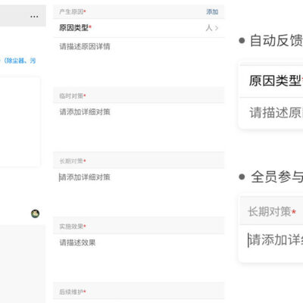Click 请添加详细对策 field under 长期对策
Image resolution: width=303 pixels, height=303 pixels.
point(139,192)
